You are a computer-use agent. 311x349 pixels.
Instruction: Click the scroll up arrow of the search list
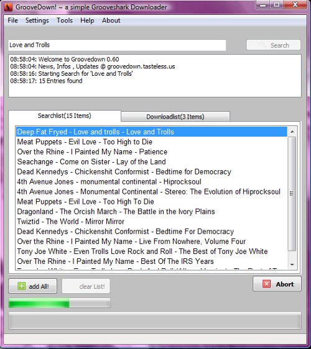click(x=292, y=132)
